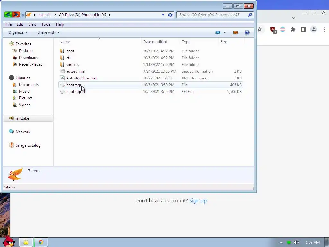This screenshot has width=329, height=247.
Task: Open the Organize dropdown
Action: coord(18,32)
